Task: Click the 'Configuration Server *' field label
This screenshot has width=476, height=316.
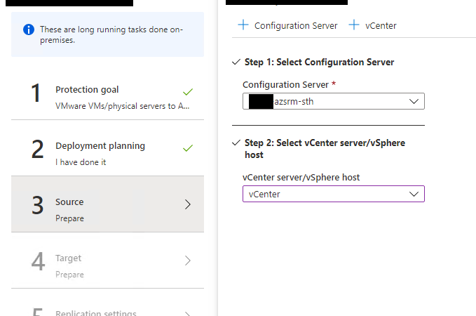Action: coord(289,84)
